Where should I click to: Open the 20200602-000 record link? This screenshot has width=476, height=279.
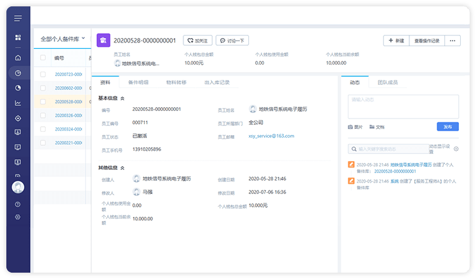tap(69, 88)
